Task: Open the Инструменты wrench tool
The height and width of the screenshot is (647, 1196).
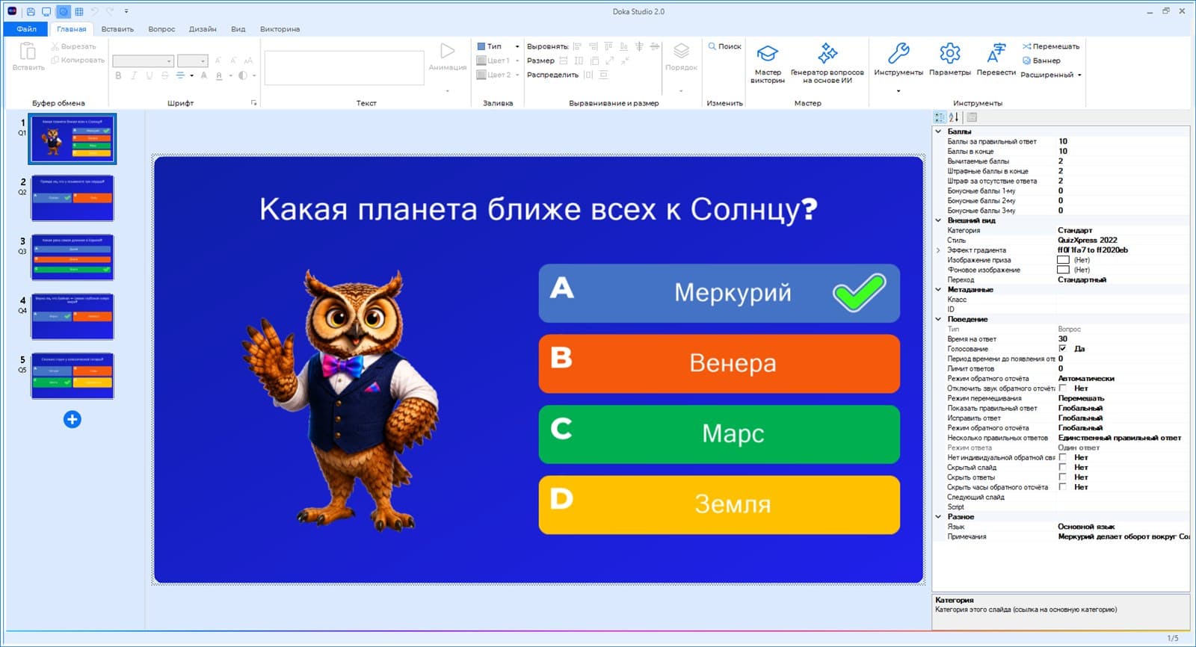Action: [x=898, y=60]
